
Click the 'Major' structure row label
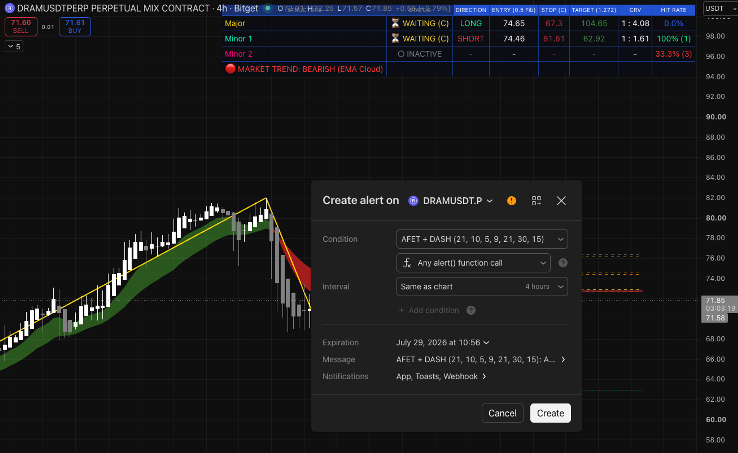click(x=235, y=23)
